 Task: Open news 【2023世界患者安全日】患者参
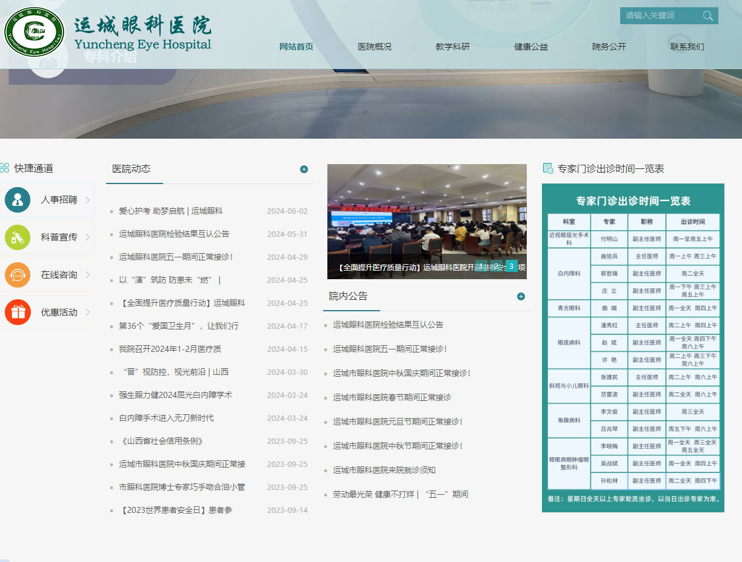(176, 511)
